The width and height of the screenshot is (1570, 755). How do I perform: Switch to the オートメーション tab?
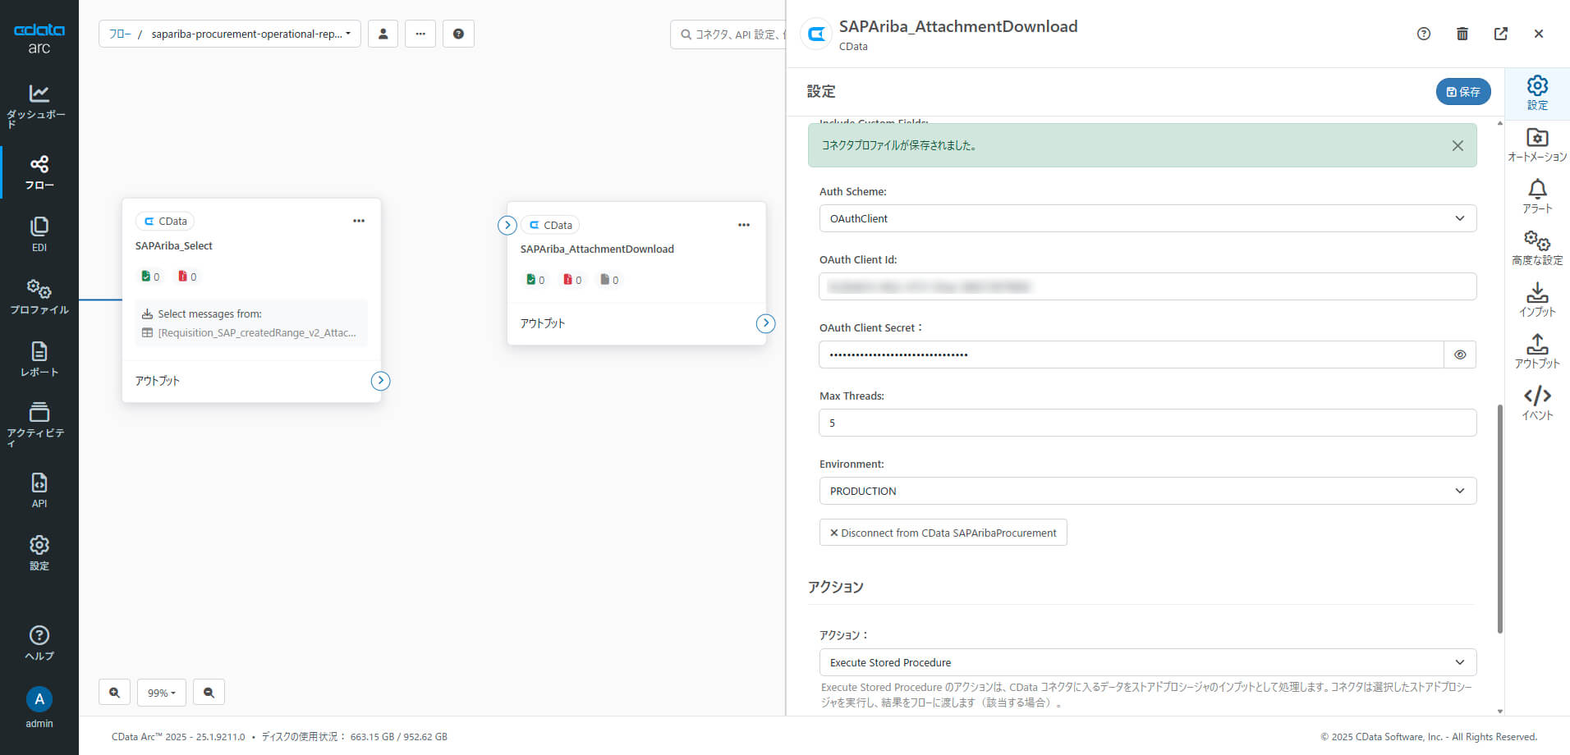click(x=1537, y=145)
